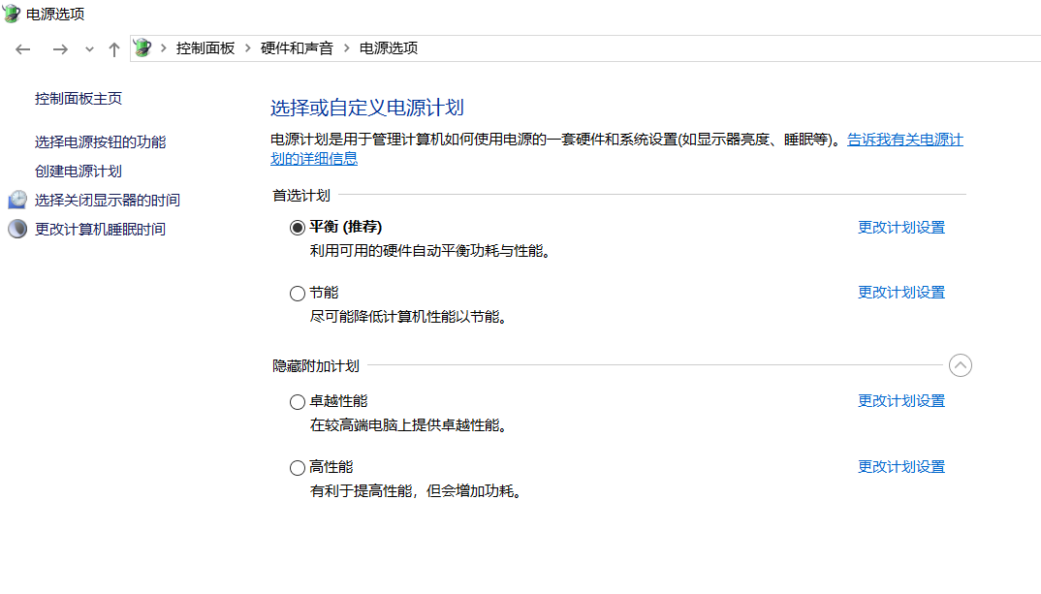Select the 节能 power plan
Image resolution: width=1041 pixels, height=594 pixels.
point(298,293)
